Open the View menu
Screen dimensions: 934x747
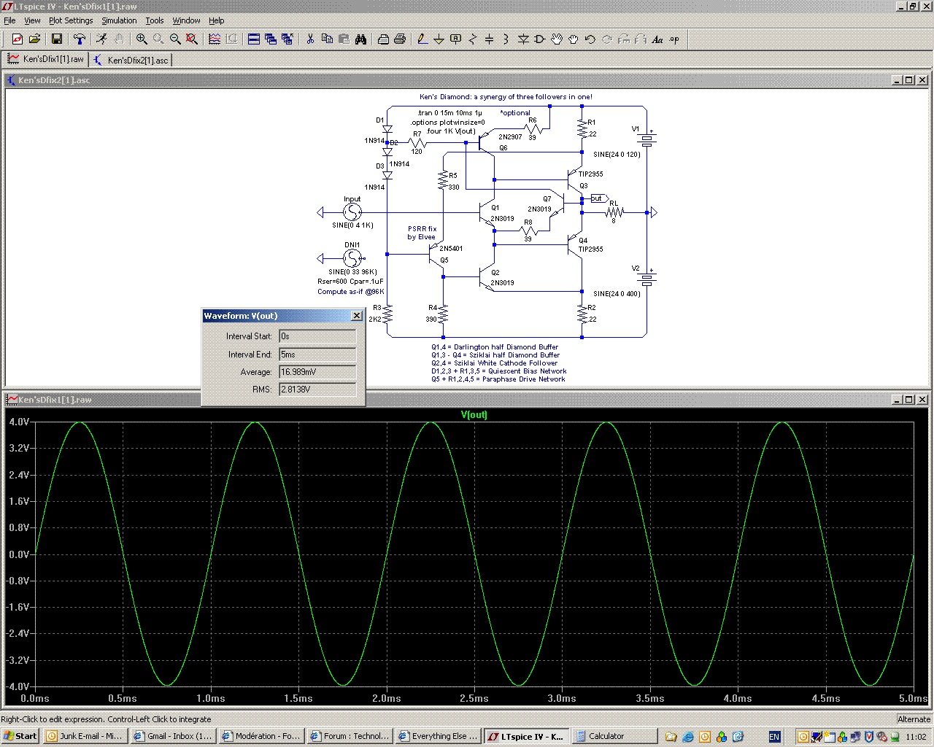coord(33,20)
